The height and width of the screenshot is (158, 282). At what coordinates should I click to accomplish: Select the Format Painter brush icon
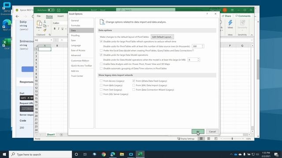point(45,30)
